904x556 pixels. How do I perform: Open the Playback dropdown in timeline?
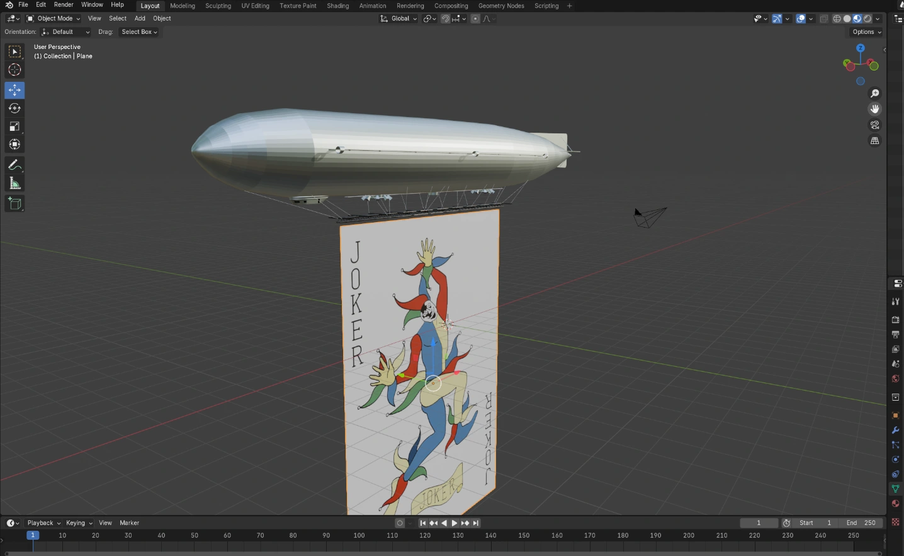pos(43,523)
